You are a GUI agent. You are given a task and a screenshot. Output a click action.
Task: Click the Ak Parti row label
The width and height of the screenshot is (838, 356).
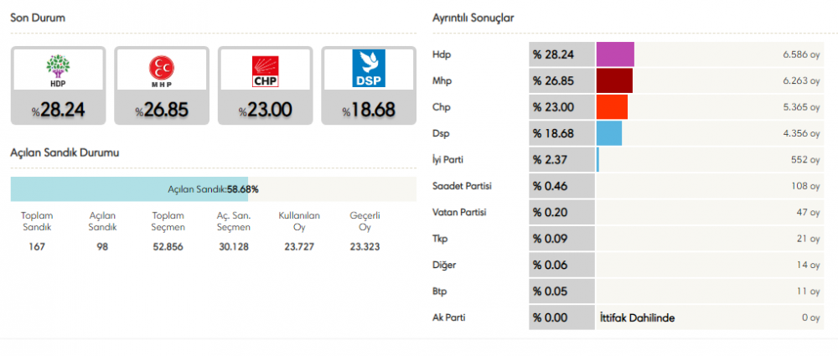pyautogui.click(x=448, y=317)
